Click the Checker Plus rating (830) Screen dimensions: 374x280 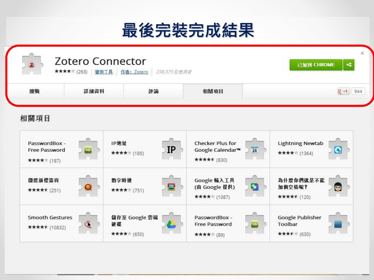(211, 160)
